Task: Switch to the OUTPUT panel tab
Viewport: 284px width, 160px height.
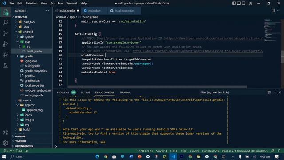Action: [x=85, y=92]
